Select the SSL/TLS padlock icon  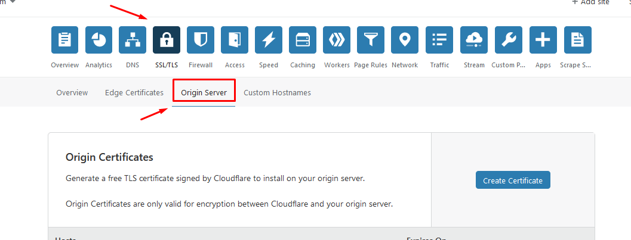(167, 40)
